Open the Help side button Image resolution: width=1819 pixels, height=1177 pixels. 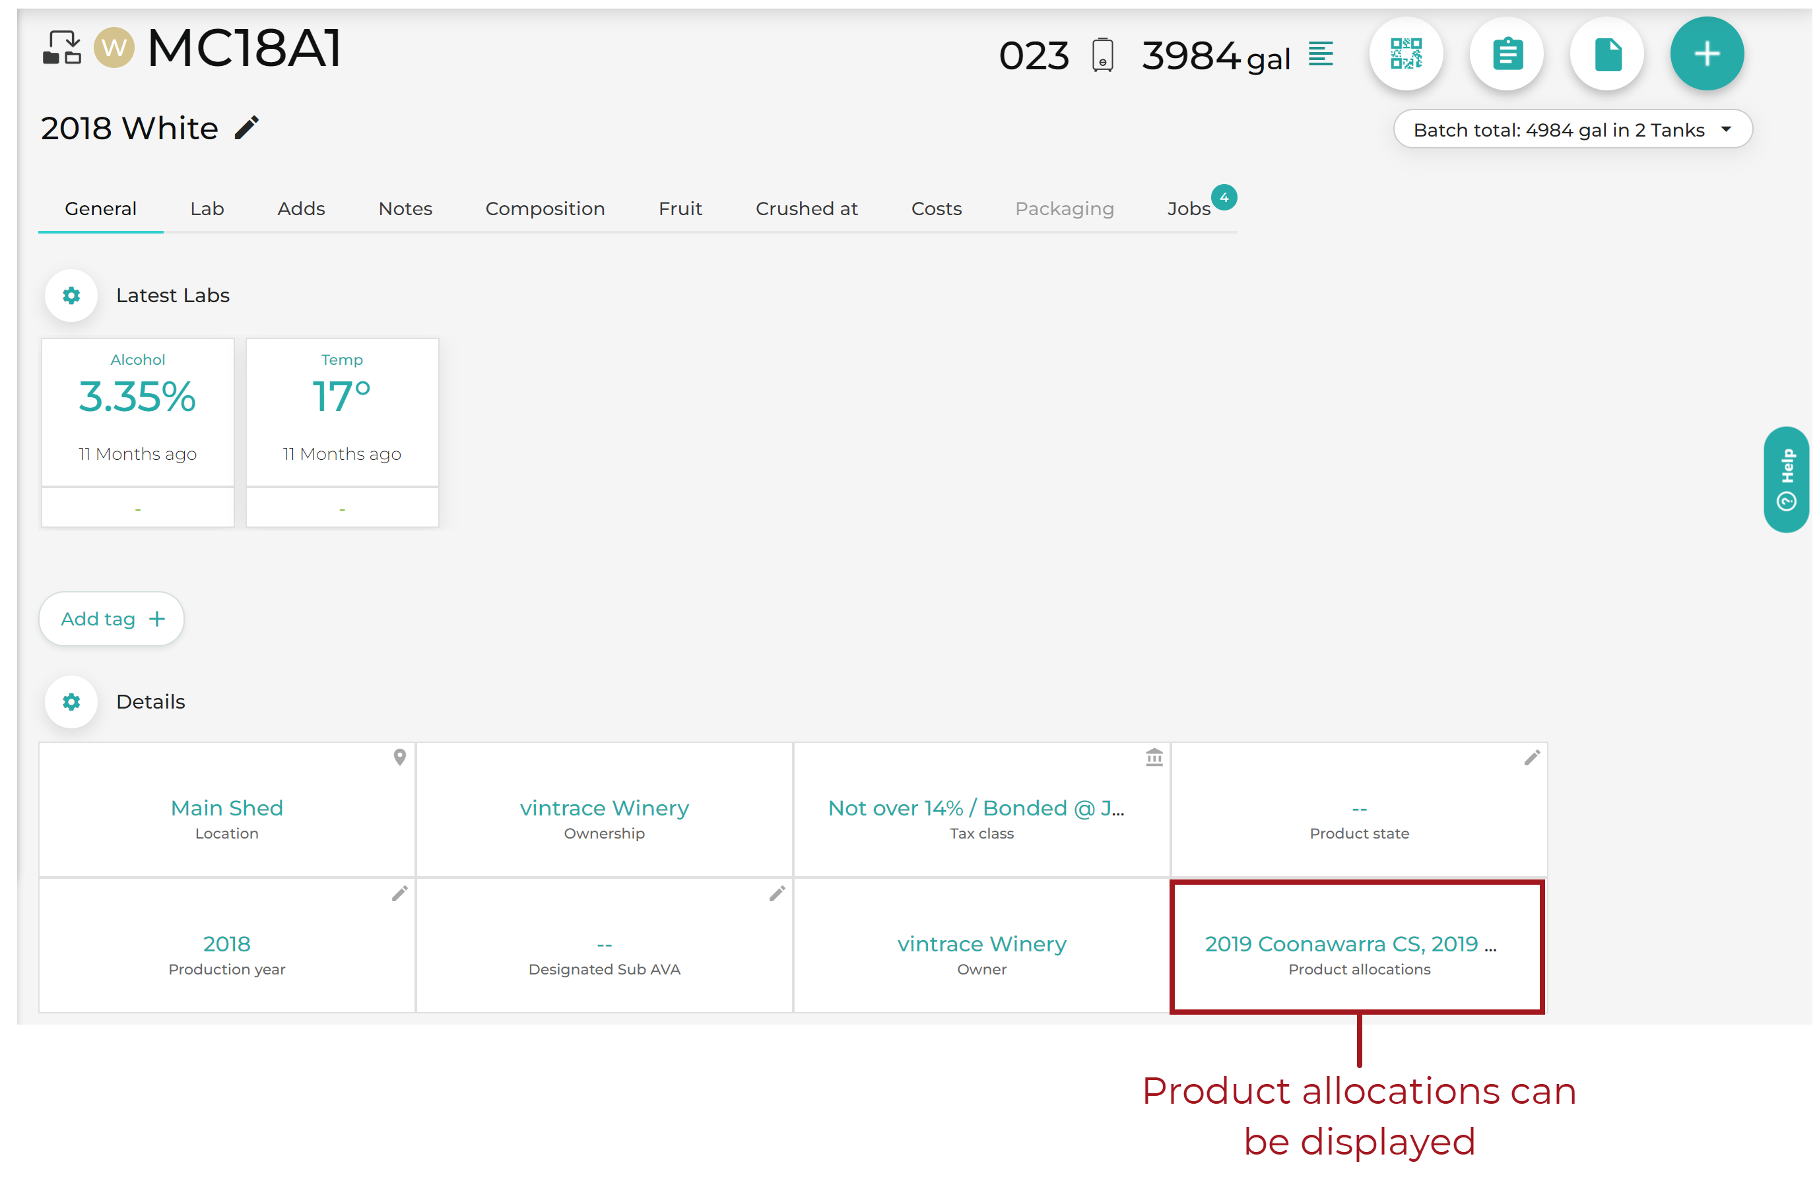coord(1785,480)
